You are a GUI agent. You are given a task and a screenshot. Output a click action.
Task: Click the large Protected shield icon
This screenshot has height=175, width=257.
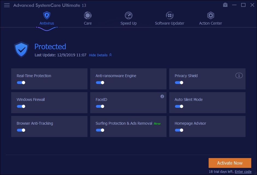[x=21, y=49]
